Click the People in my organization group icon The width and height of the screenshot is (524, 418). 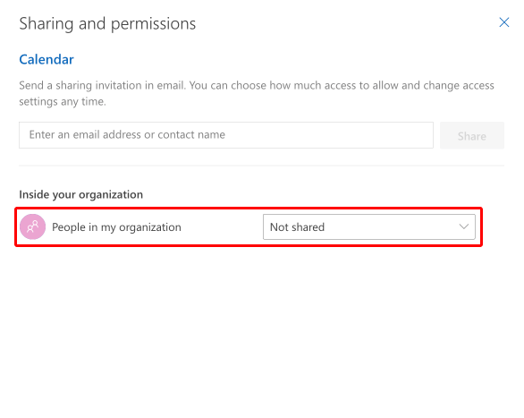(33, 227)
